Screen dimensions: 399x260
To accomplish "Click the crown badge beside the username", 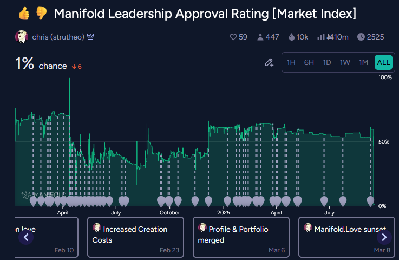I will [x=90, y=37].
